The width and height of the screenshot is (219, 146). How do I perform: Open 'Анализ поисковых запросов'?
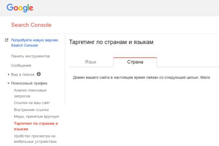tap(30, 93)
